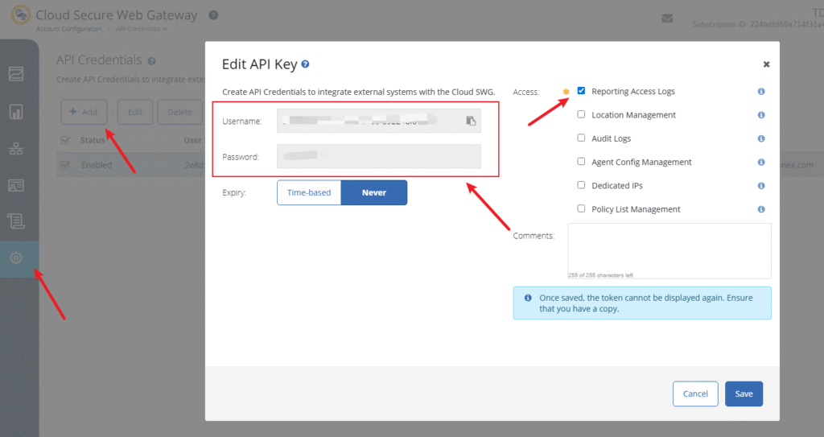Click the copy username icon
The image size is (824, 437).
click(471, 121)
